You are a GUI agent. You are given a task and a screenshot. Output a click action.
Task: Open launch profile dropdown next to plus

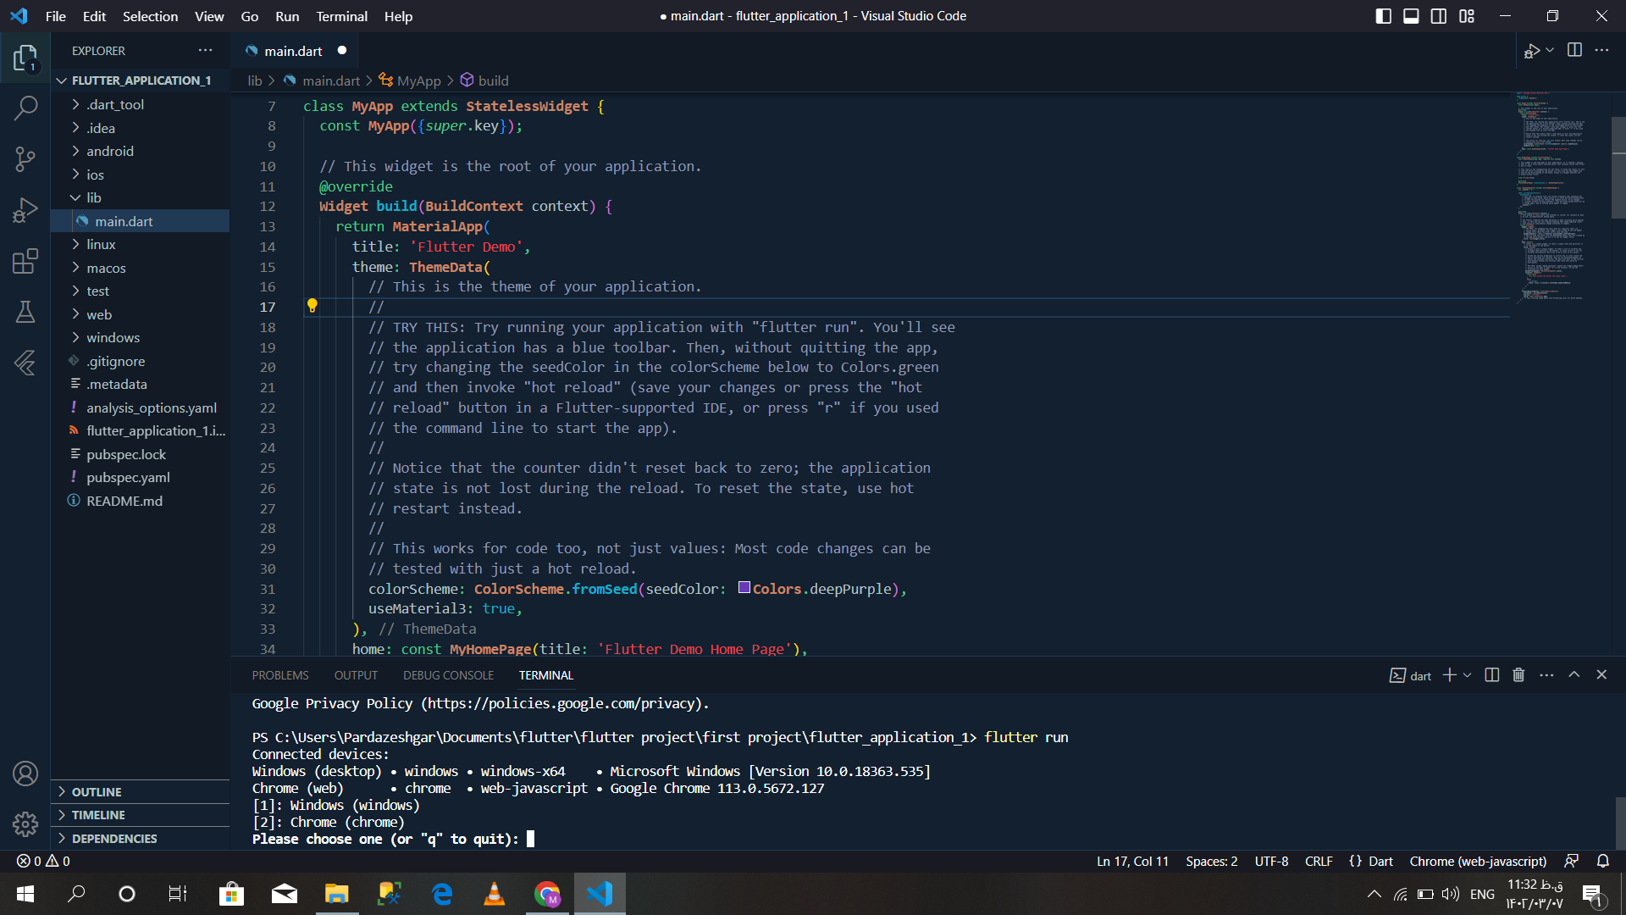pos(1468,675)
